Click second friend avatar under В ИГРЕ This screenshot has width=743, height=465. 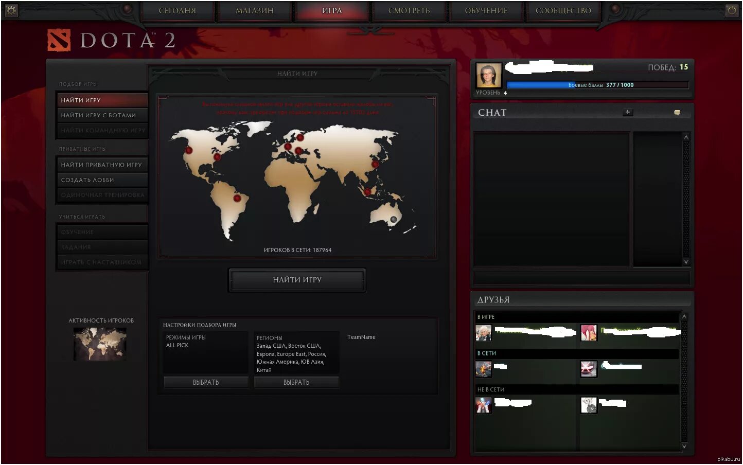[589, 333]
